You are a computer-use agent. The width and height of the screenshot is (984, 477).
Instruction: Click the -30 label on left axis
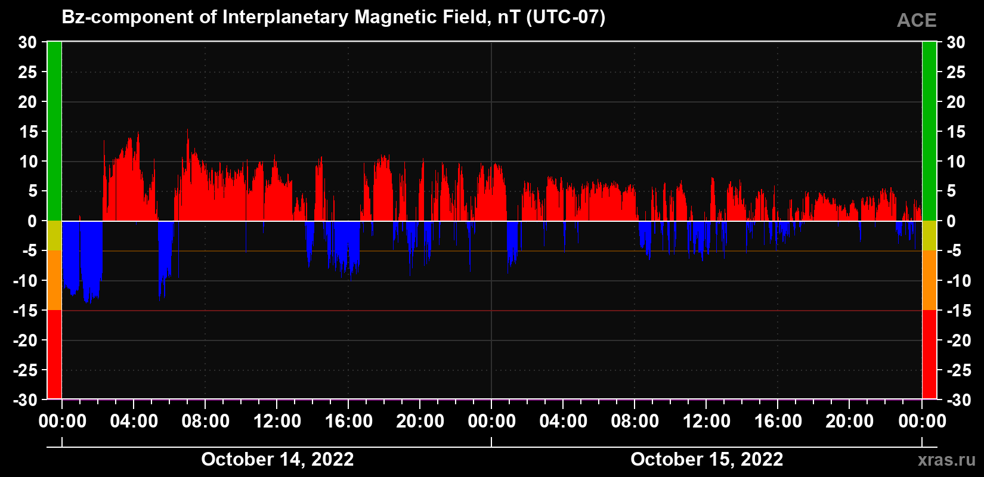25,400
